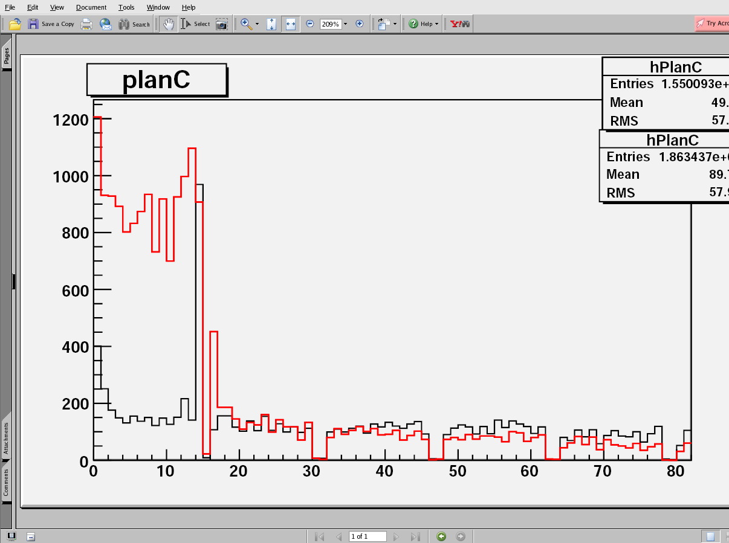The image size is (729, 543).
Task: Click the grey Next View button
Action: coord(461,536)
